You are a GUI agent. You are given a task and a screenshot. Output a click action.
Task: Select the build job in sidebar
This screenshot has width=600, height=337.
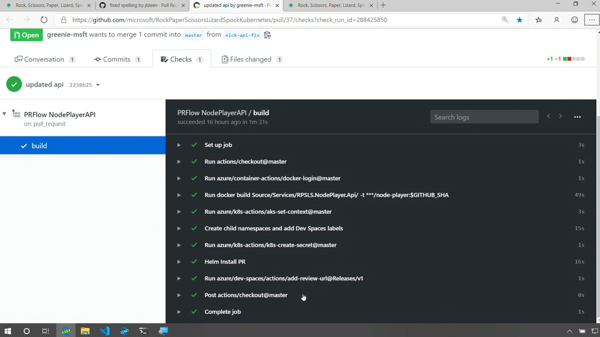[x=83, y=146]
